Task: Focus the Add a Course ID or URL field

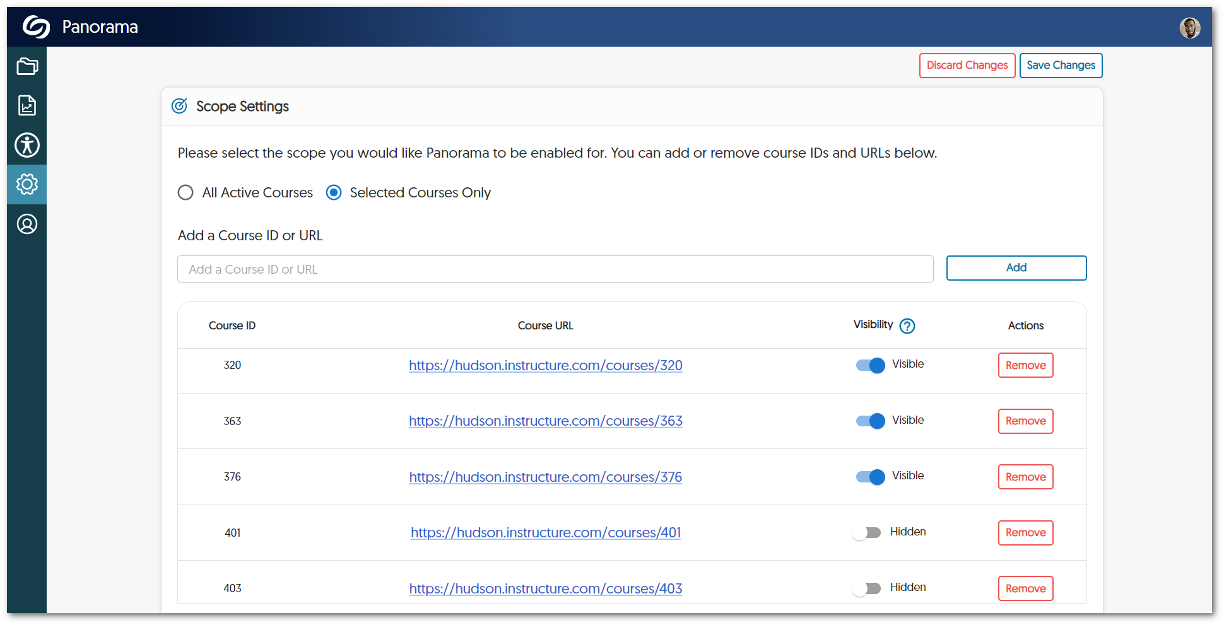Action: [555, 269]
